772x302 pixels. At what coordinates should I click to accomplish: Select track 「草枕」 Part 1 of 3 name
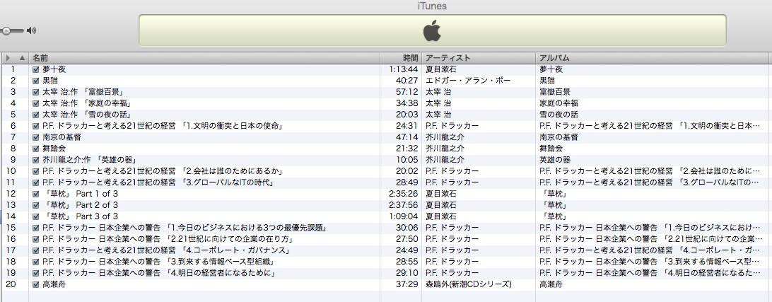point(81,194)
